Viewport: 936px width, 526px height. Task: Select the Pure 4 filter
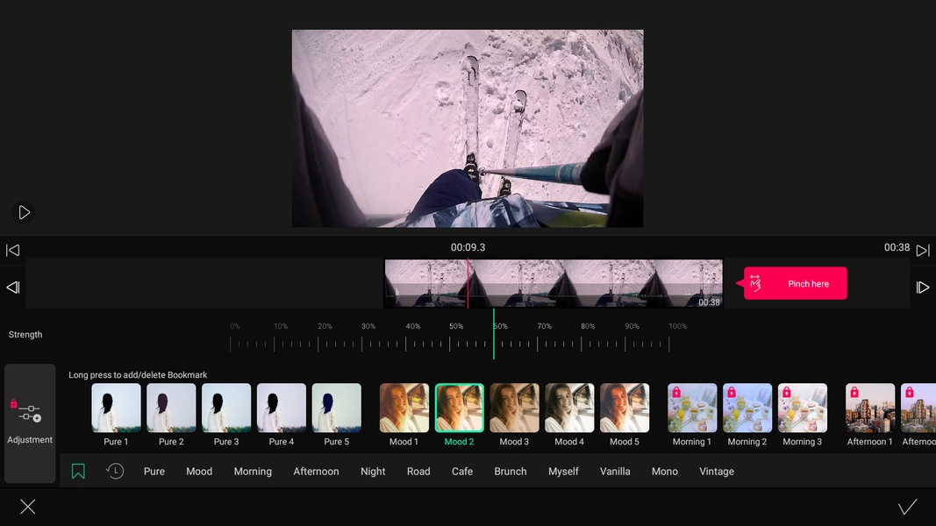(282, 415)
